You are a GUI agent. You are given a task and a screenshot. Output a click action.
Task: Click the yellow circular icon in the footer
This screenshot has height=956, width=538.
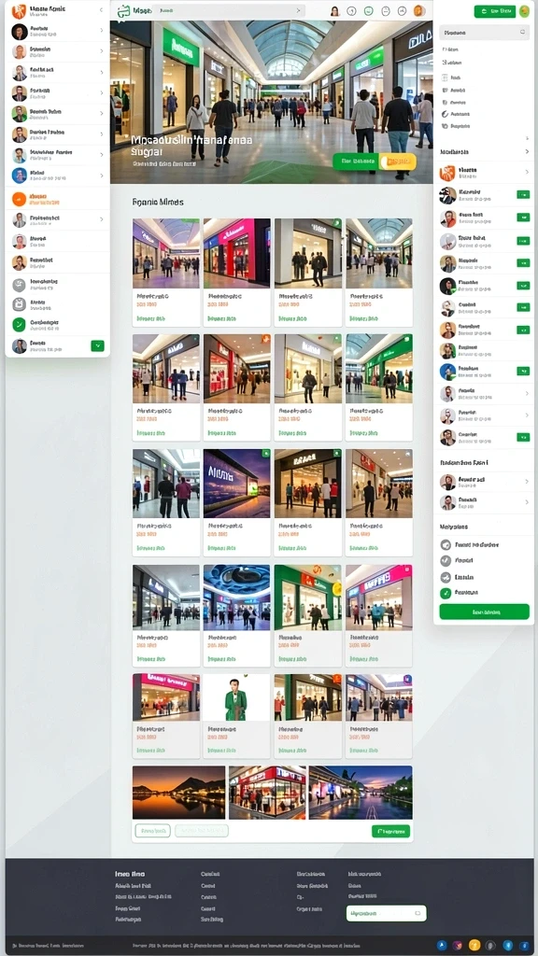point(474,946)
